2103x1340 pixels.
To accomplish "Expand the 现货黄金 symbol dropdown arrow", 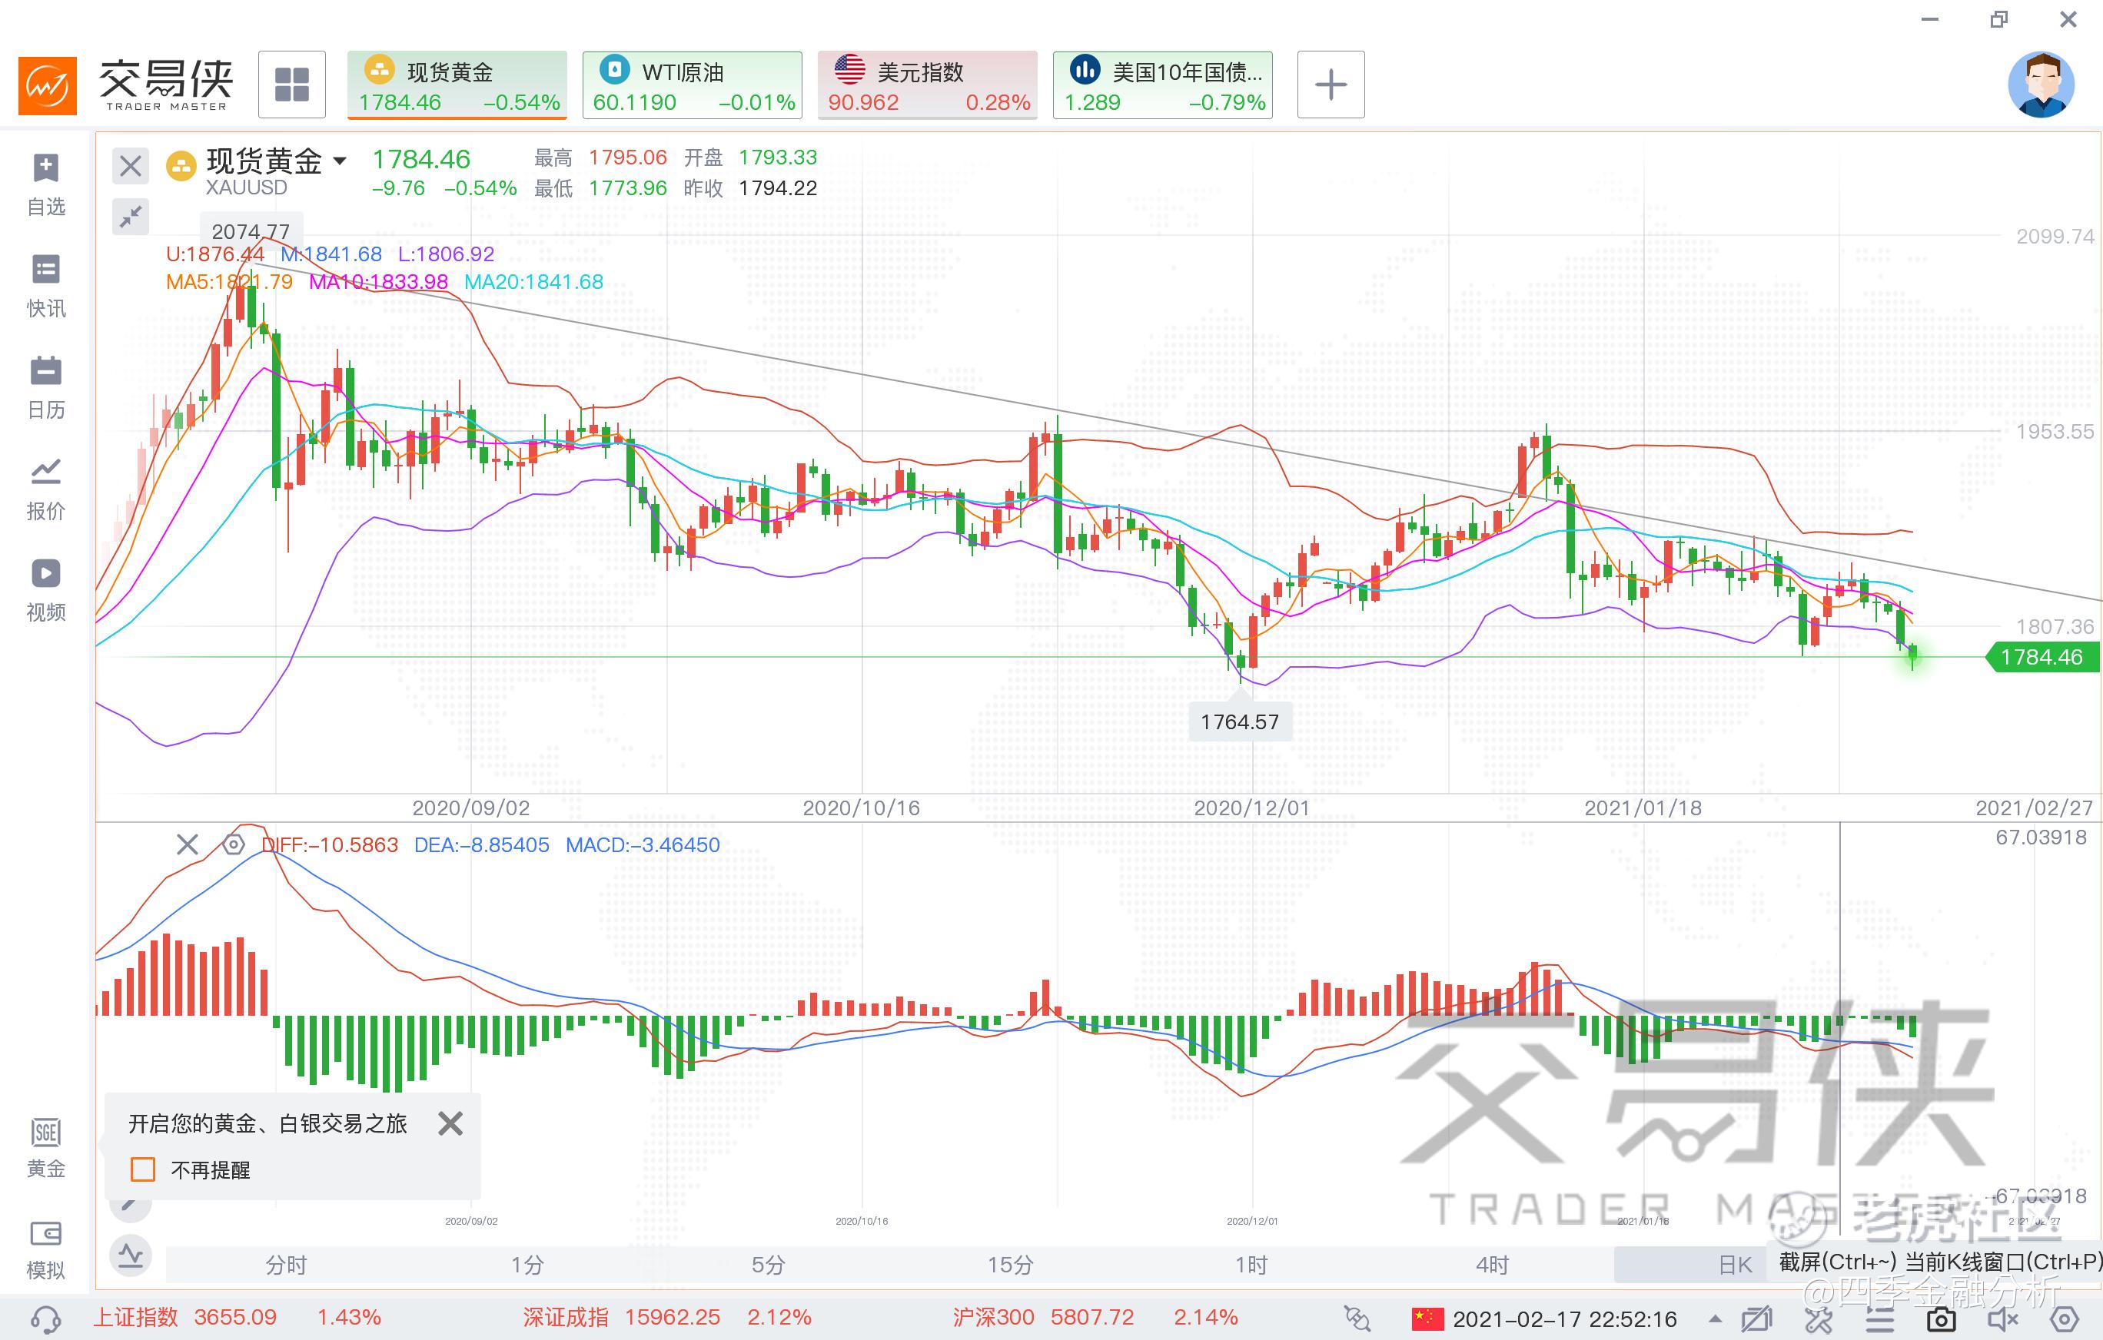I will (x=341, y=161).
